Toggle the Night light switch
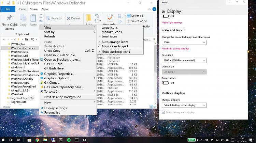Image resolution: width=256 pixels, height=143 pixels. tap(165, 16)
